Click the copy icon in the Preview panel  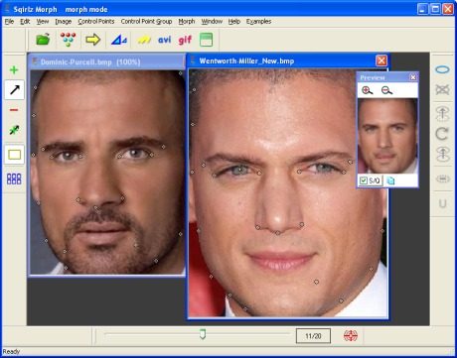[390, 180]
